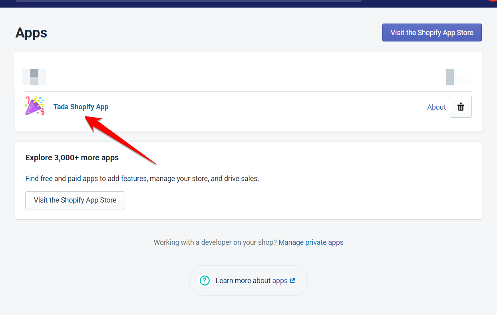Click the Working with a developer text
Image resolution: width=497 pixels, height=315 pixels.
215,242
